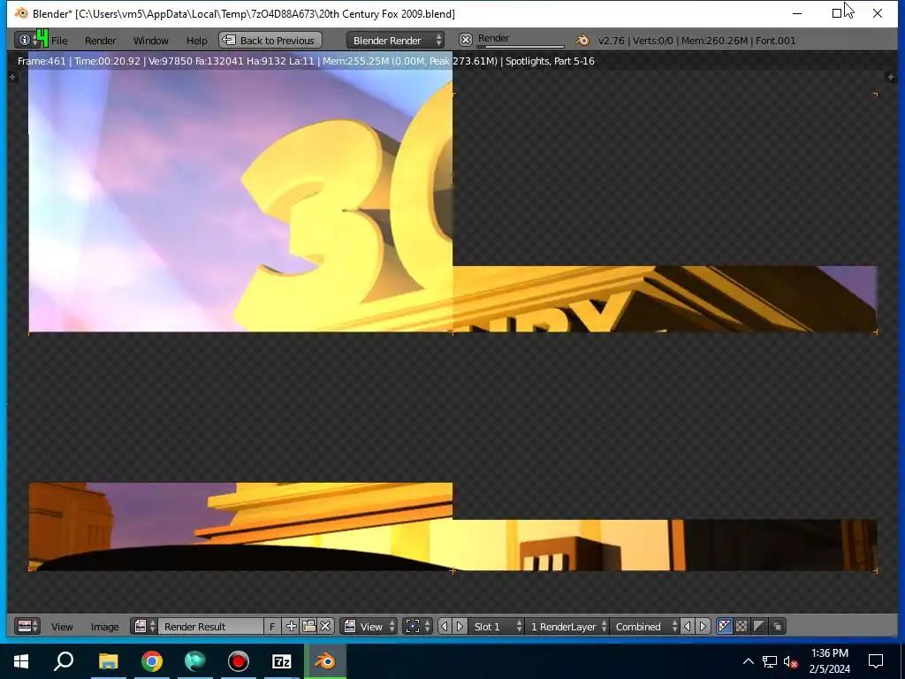Click the Back to Previous button
This screenshot has width=905, height=679.
270,41
